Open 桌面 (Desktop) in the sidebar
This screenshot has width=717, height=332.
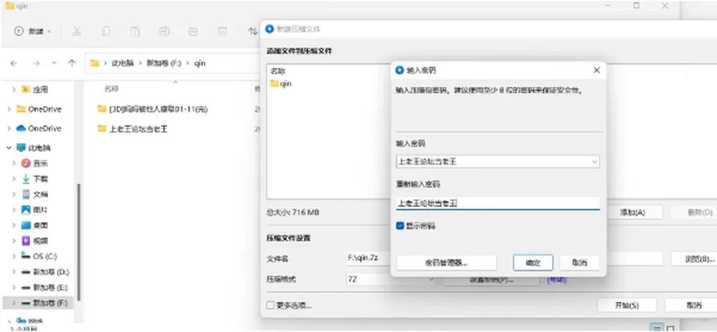pos(40,225)
